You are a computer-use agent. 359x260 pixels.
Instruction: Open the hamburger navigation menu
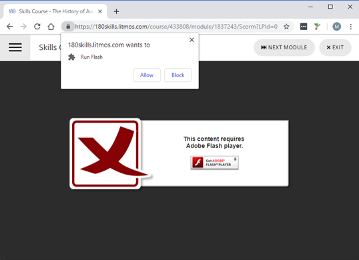pyautogui.click(x=15, y=47)
